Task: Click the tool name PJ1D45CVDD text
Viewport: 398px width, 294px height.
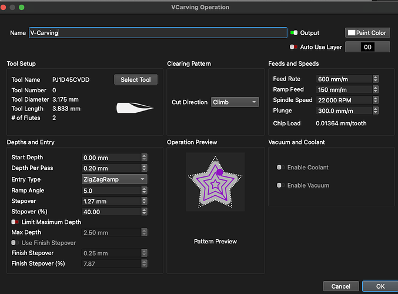Action: (71, 80)
